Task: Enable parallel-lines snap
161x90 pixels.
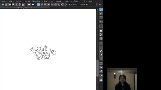Action: pyautogui.click(x=42, y=4)
